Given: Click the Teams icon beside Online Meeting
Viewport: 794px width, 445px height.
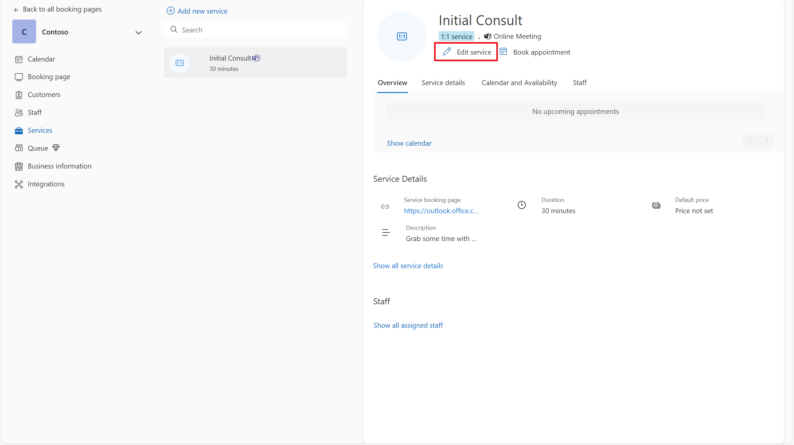Looking at the screenshot, I should [x=488, y=36].
